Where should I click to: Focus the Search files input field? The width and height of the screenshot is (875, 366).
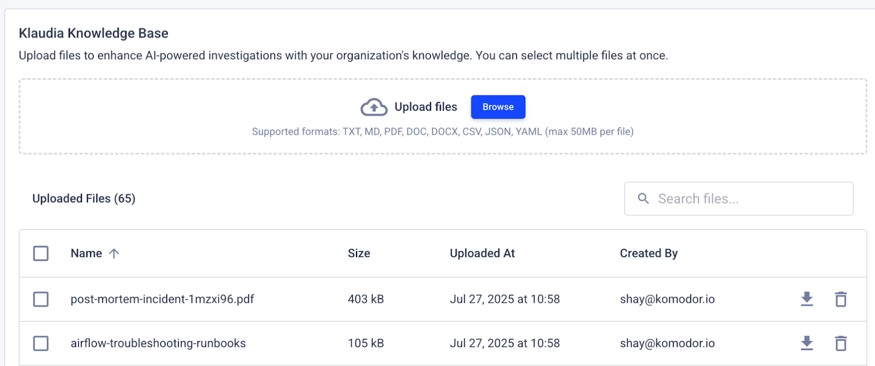(x=749, y=199)
